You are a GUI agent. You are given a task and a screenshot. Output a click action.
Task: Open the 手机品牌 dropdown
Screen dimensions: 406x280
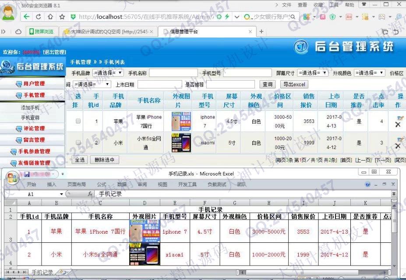point(108,73)
